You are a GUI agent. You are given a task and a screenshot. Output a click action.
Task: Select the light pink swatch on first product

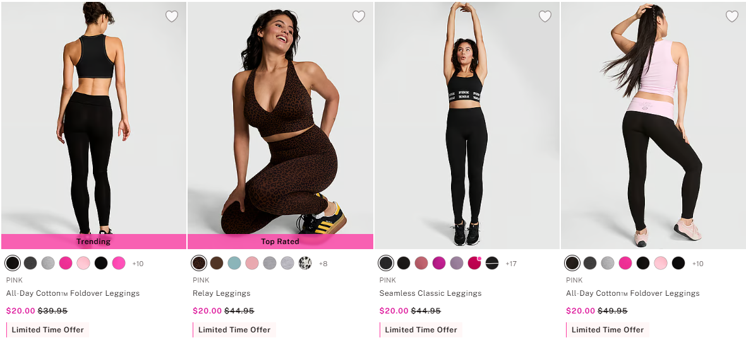(83, 263)
